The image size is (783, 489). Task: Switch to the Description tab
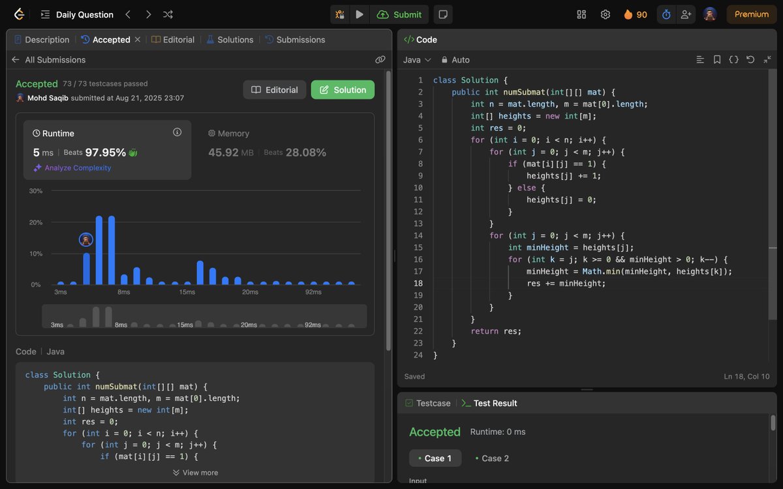pos(41,40)
